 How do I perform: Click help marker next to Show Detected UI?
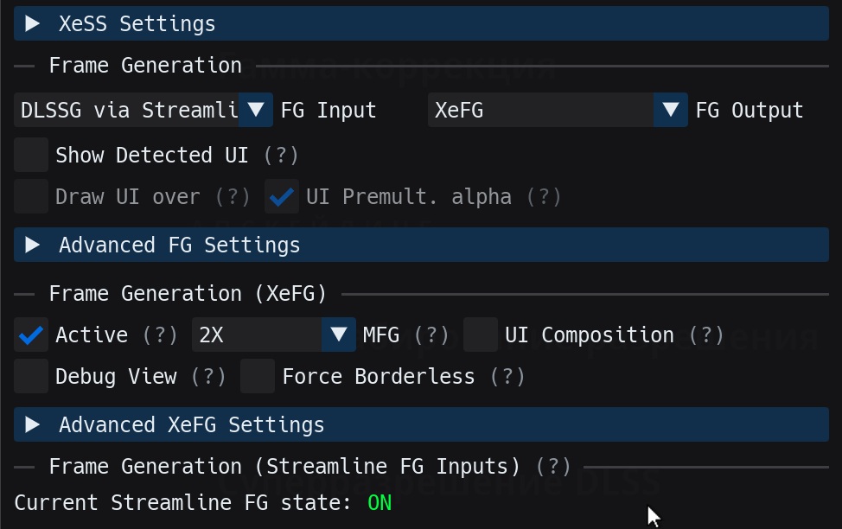[x=281, y=156]
